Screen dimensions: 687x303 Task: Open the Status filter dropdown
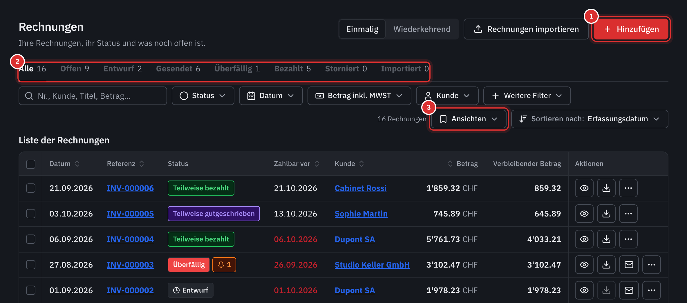point(203,96)
